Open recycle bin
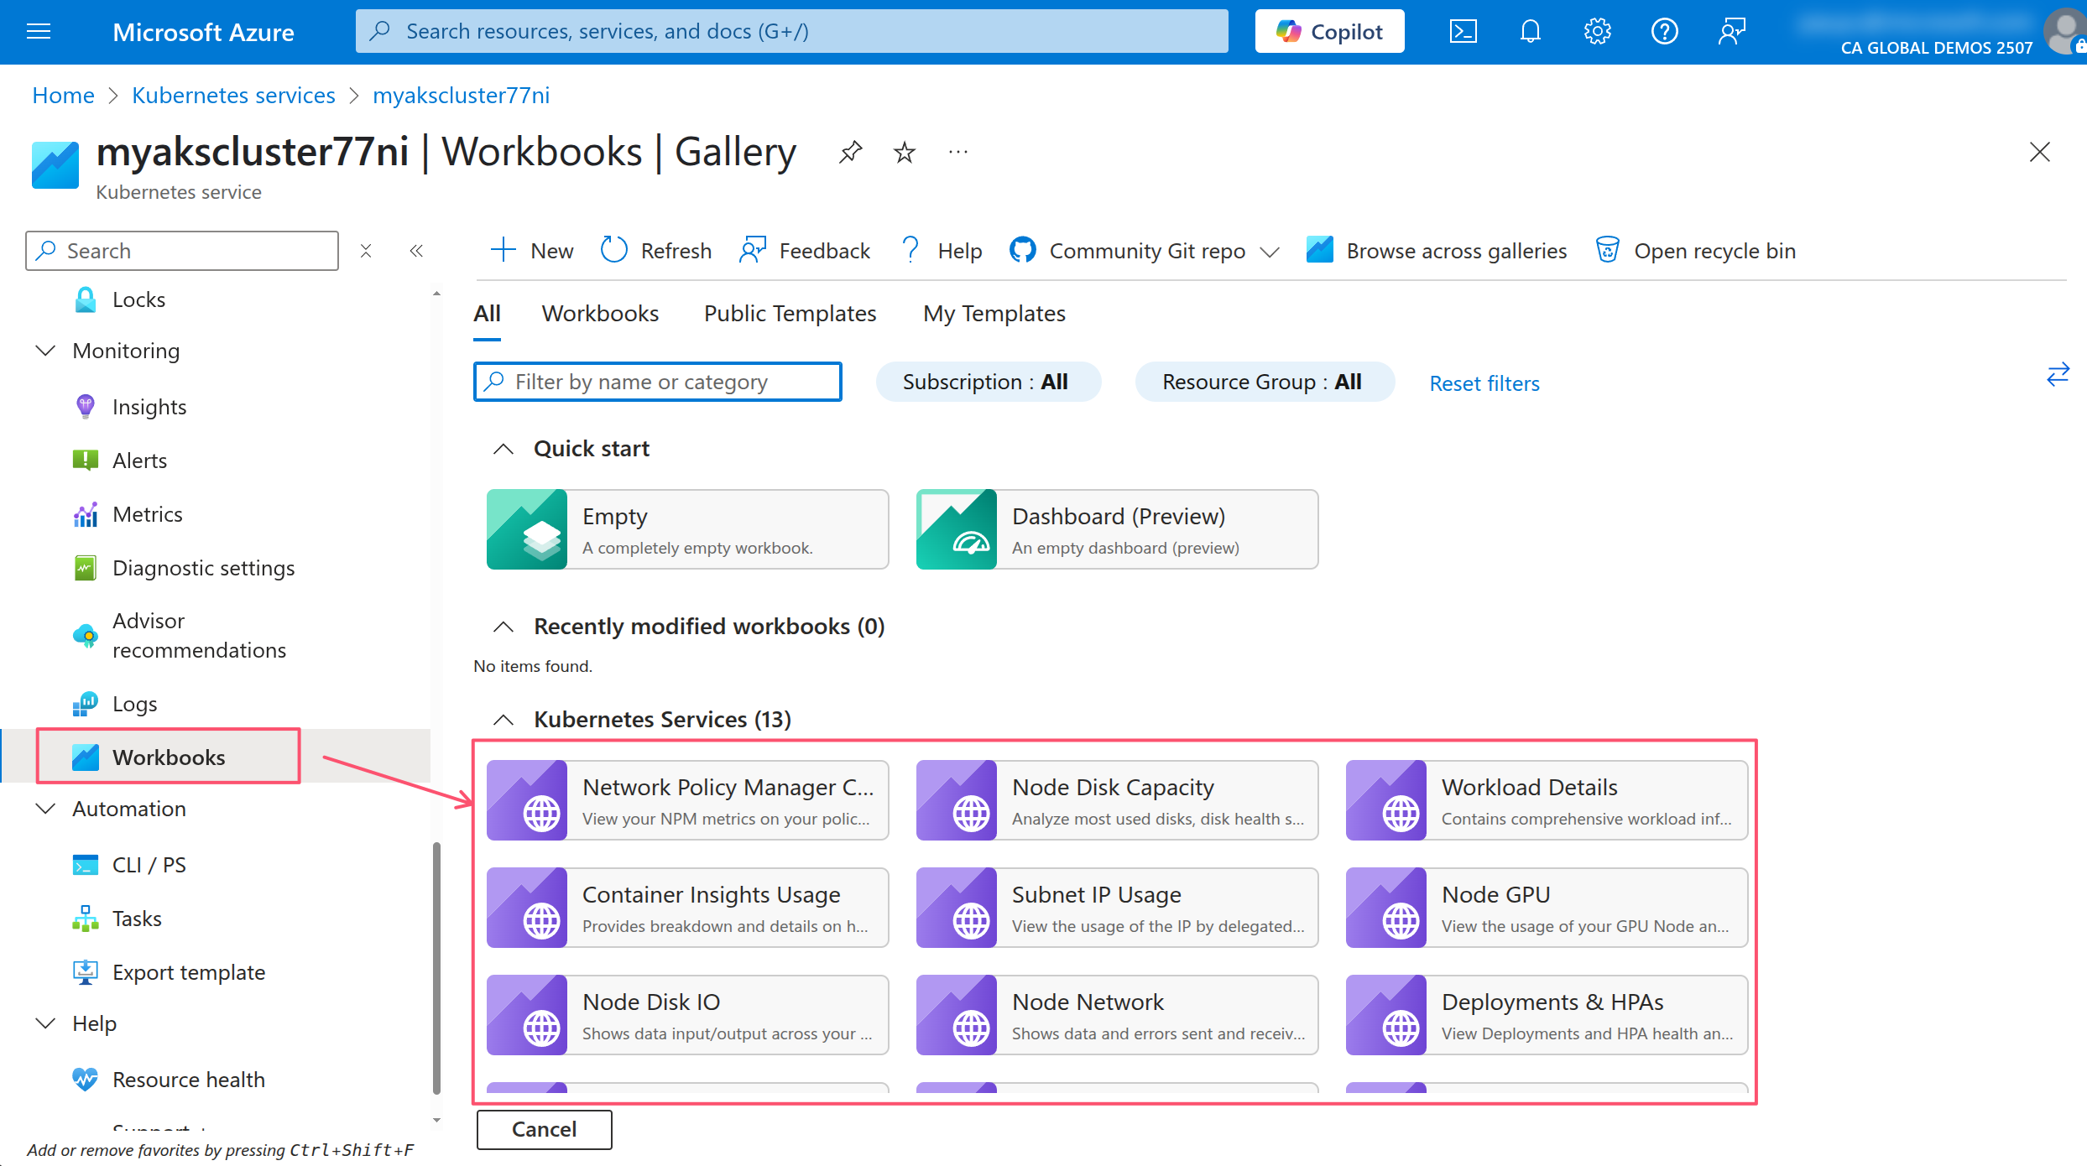Screen dimensions: 2087x1166 (1695, 251)
